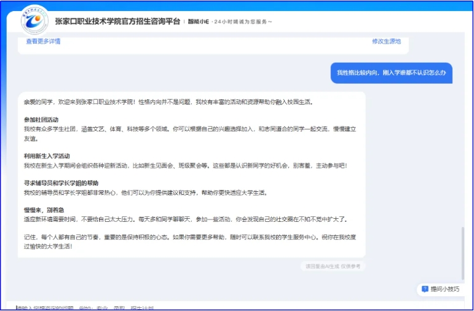The height and width of the screenshot is (311, 474).
Task: Click the college logo emblem
Action: click(34, 21)
